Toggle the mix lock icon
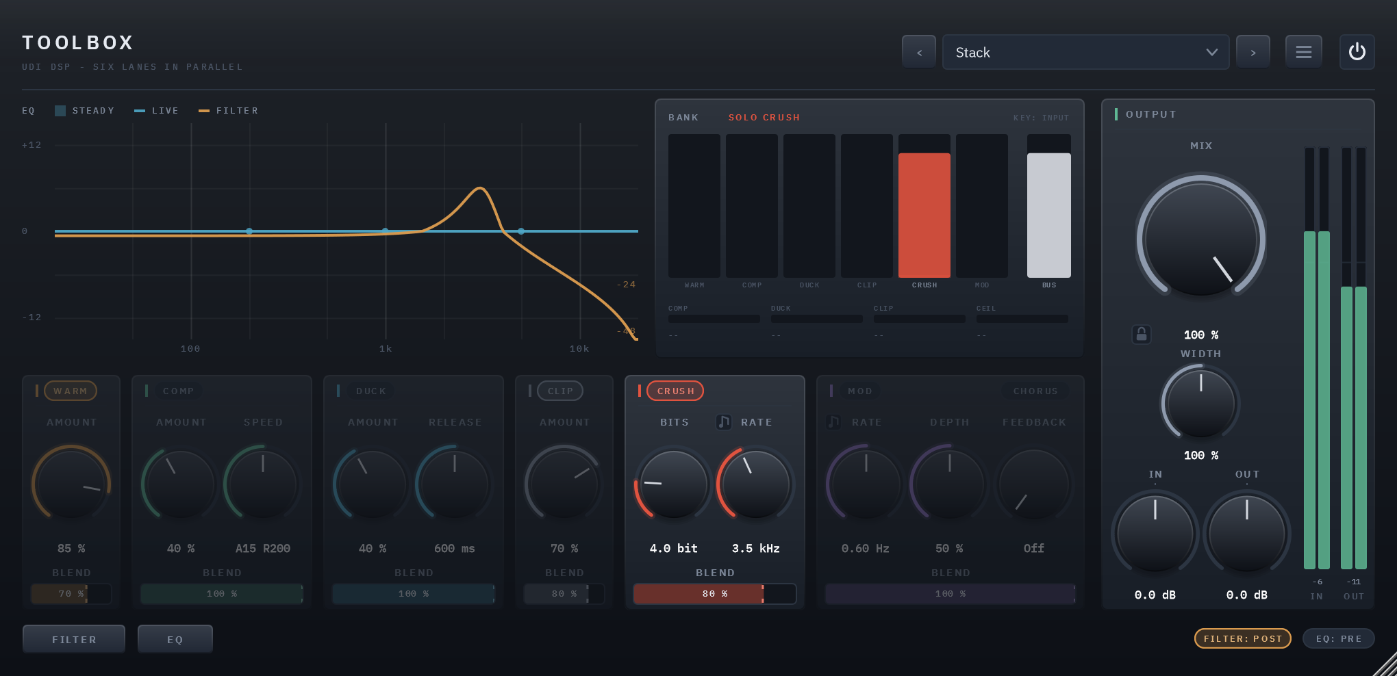 (x=1141, y=334)
